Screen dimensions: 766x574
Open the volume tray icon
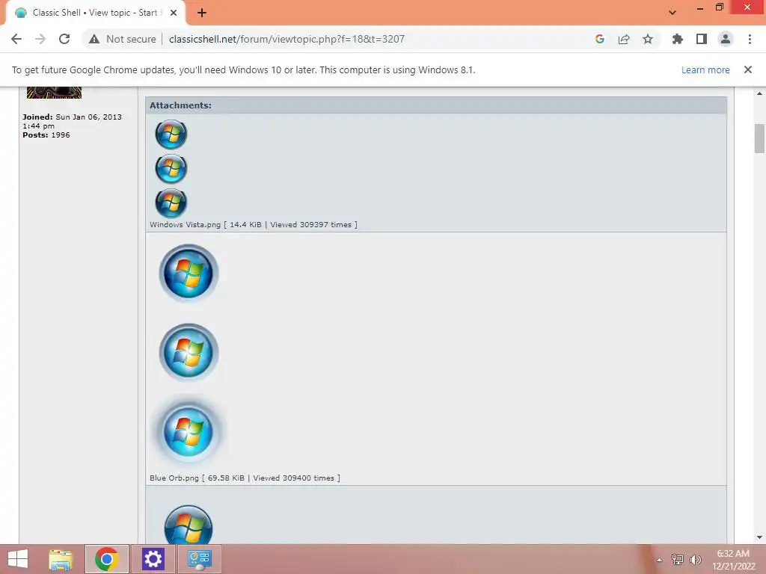coord(696,559)
